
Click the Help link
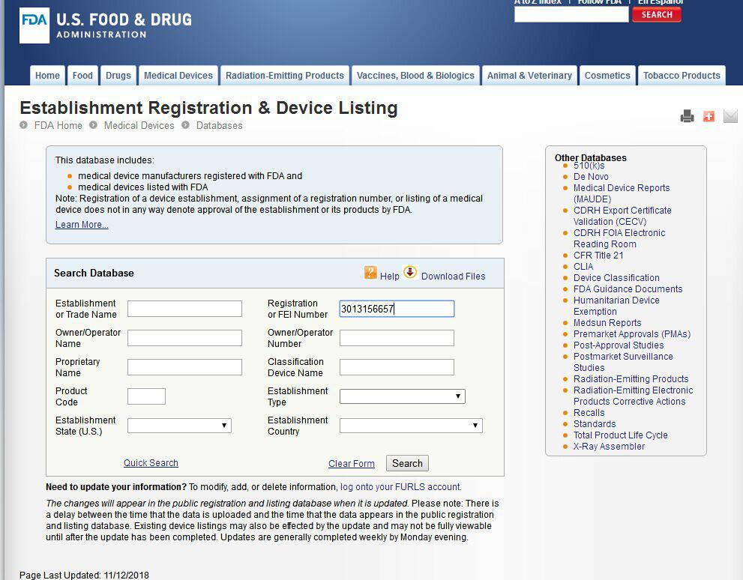tap(390, 277)
